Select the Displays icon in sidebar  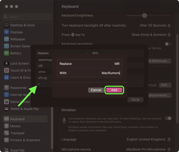pos(6,32)
